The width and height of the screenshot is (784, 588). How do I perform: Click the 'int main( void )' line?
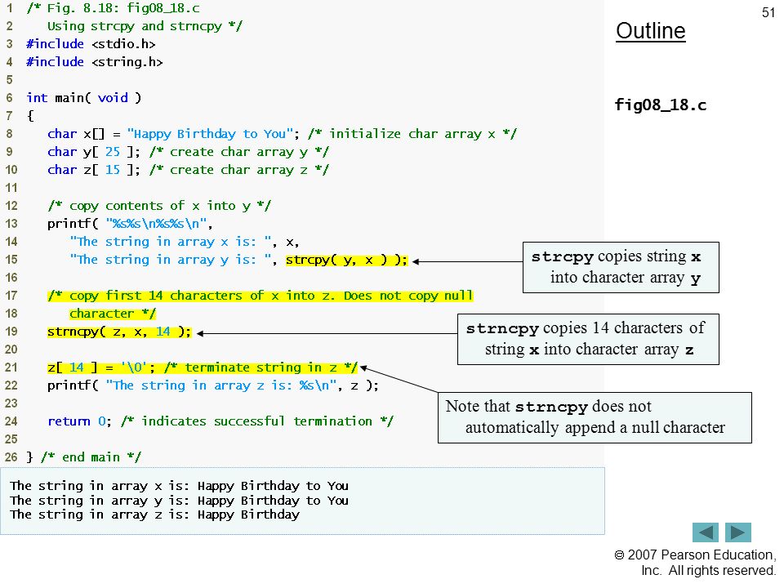click(x=84, y=98)
